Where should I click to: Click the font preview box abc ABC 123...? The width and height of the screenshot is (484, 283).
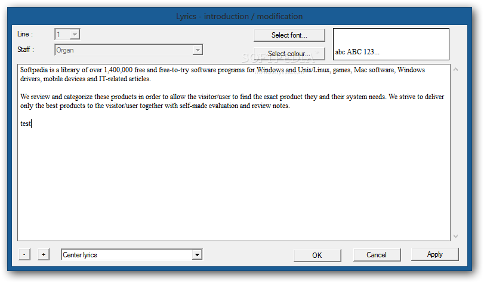coord(391,44)
